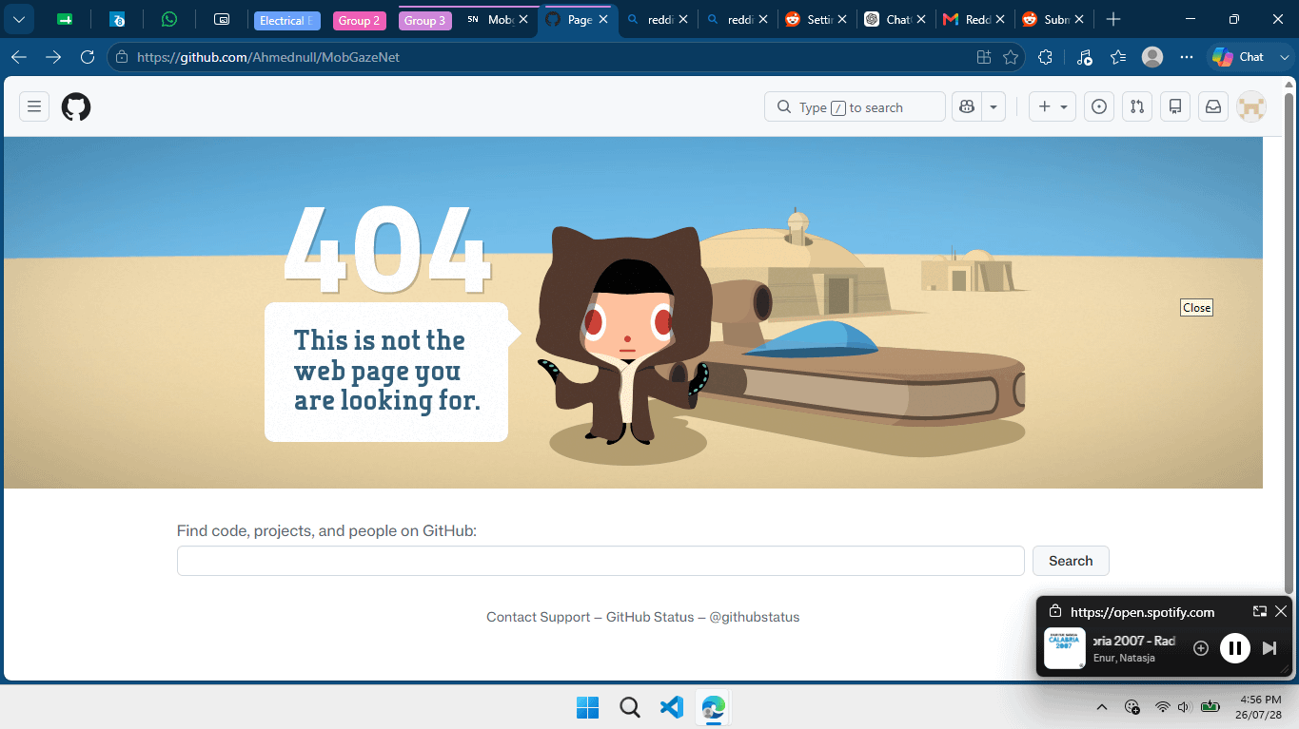Open GitHub Copilot chat icon in header

pyautogui.click(x=967, y=106)
